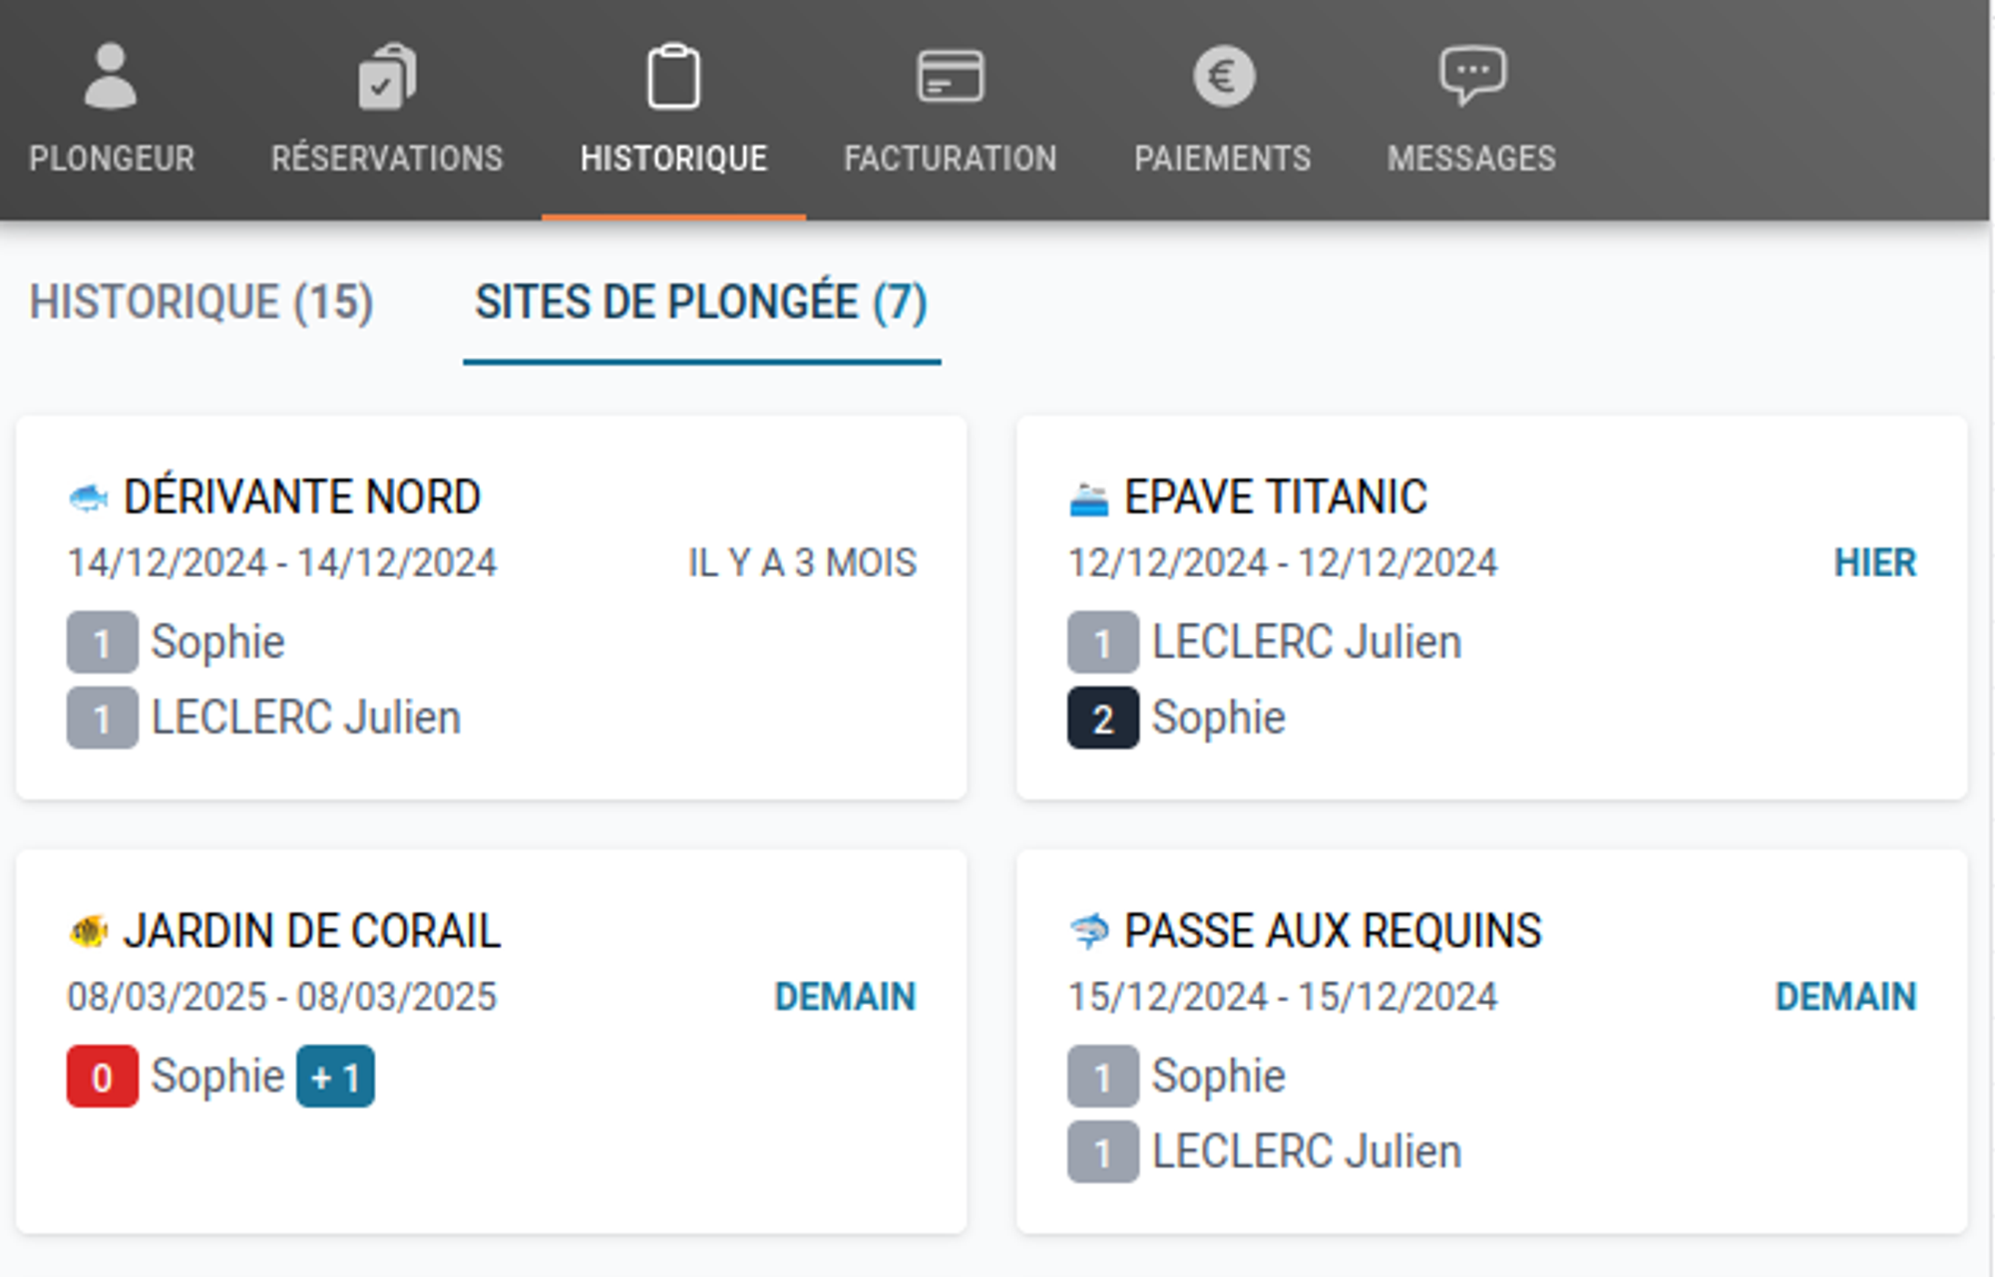Click LECLERC Julien in Passe aux Requins card
This screenshot has height=1277, width=1995.
coord(1306,1152)
